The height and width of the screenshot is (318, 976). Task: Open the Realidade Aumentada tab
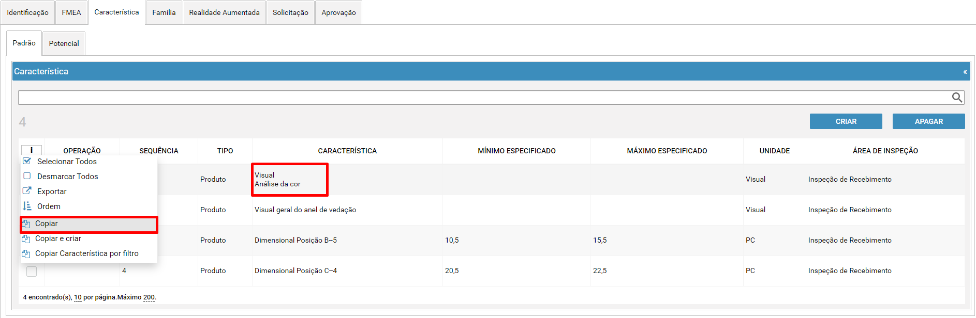click(x=224, y=12)
